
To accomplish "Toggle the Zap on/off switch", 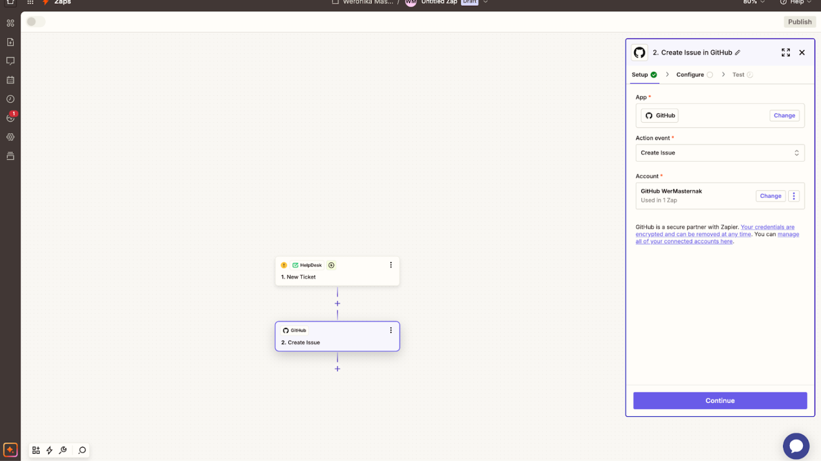I will coord(36,22).
